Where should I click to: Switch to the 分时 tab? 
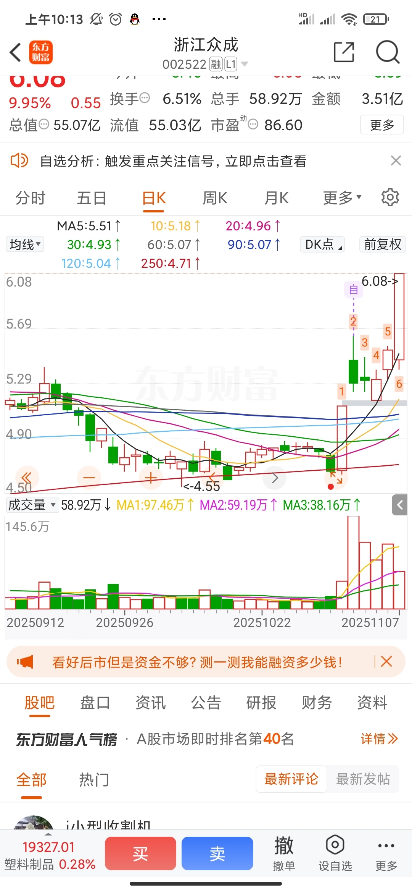(x=31, y=198)
